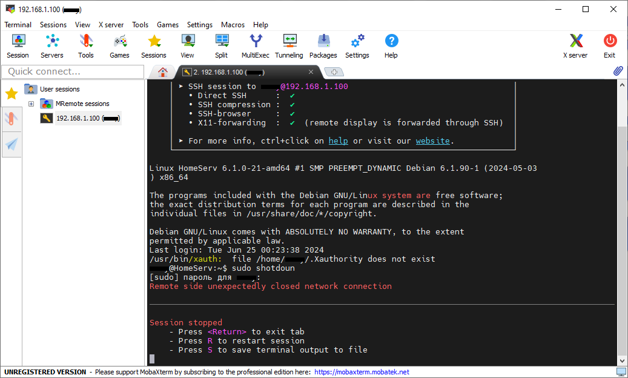Image resolution: width=628 pixels, height=378 pixels.
Task: Click "Remote side unexpectedly closed network connection" text
Action: tap(271, 287)
